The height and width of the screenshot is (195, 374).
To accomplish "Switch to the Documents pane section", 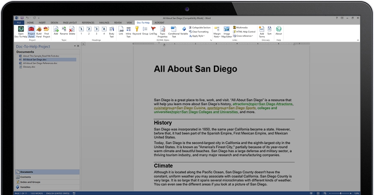I will point(47,172).
